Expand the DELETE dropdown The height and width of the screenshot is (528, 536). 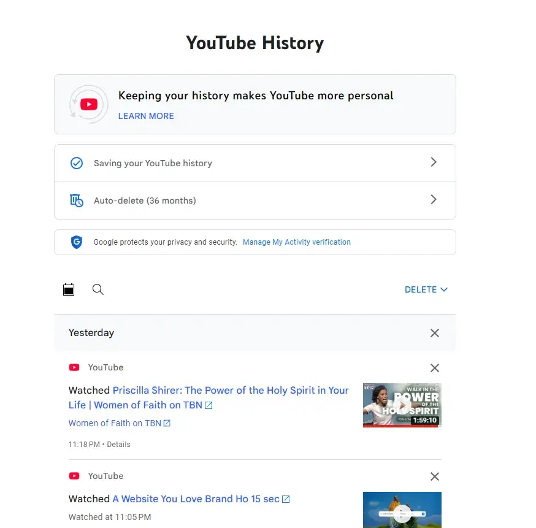[426, 289]
